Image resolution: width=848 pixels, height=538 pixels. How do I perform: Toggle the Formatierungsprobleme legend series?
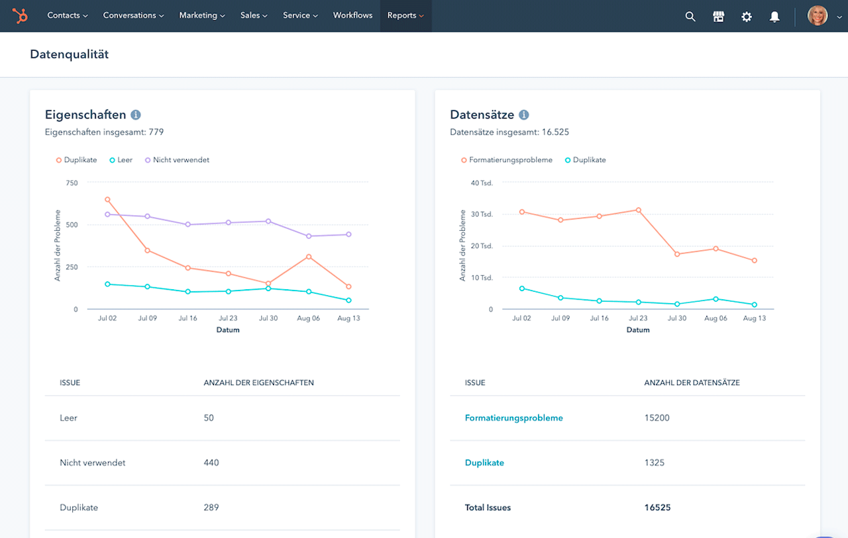pos(506,160)
